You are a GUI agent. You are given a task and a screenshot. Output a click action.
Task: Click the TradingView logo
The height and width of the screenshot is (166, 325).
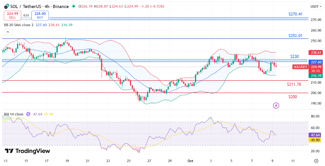27,151
